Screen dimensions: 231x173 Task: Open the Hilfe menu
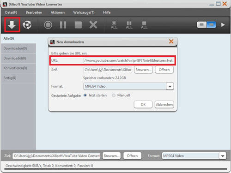[107, 12]
